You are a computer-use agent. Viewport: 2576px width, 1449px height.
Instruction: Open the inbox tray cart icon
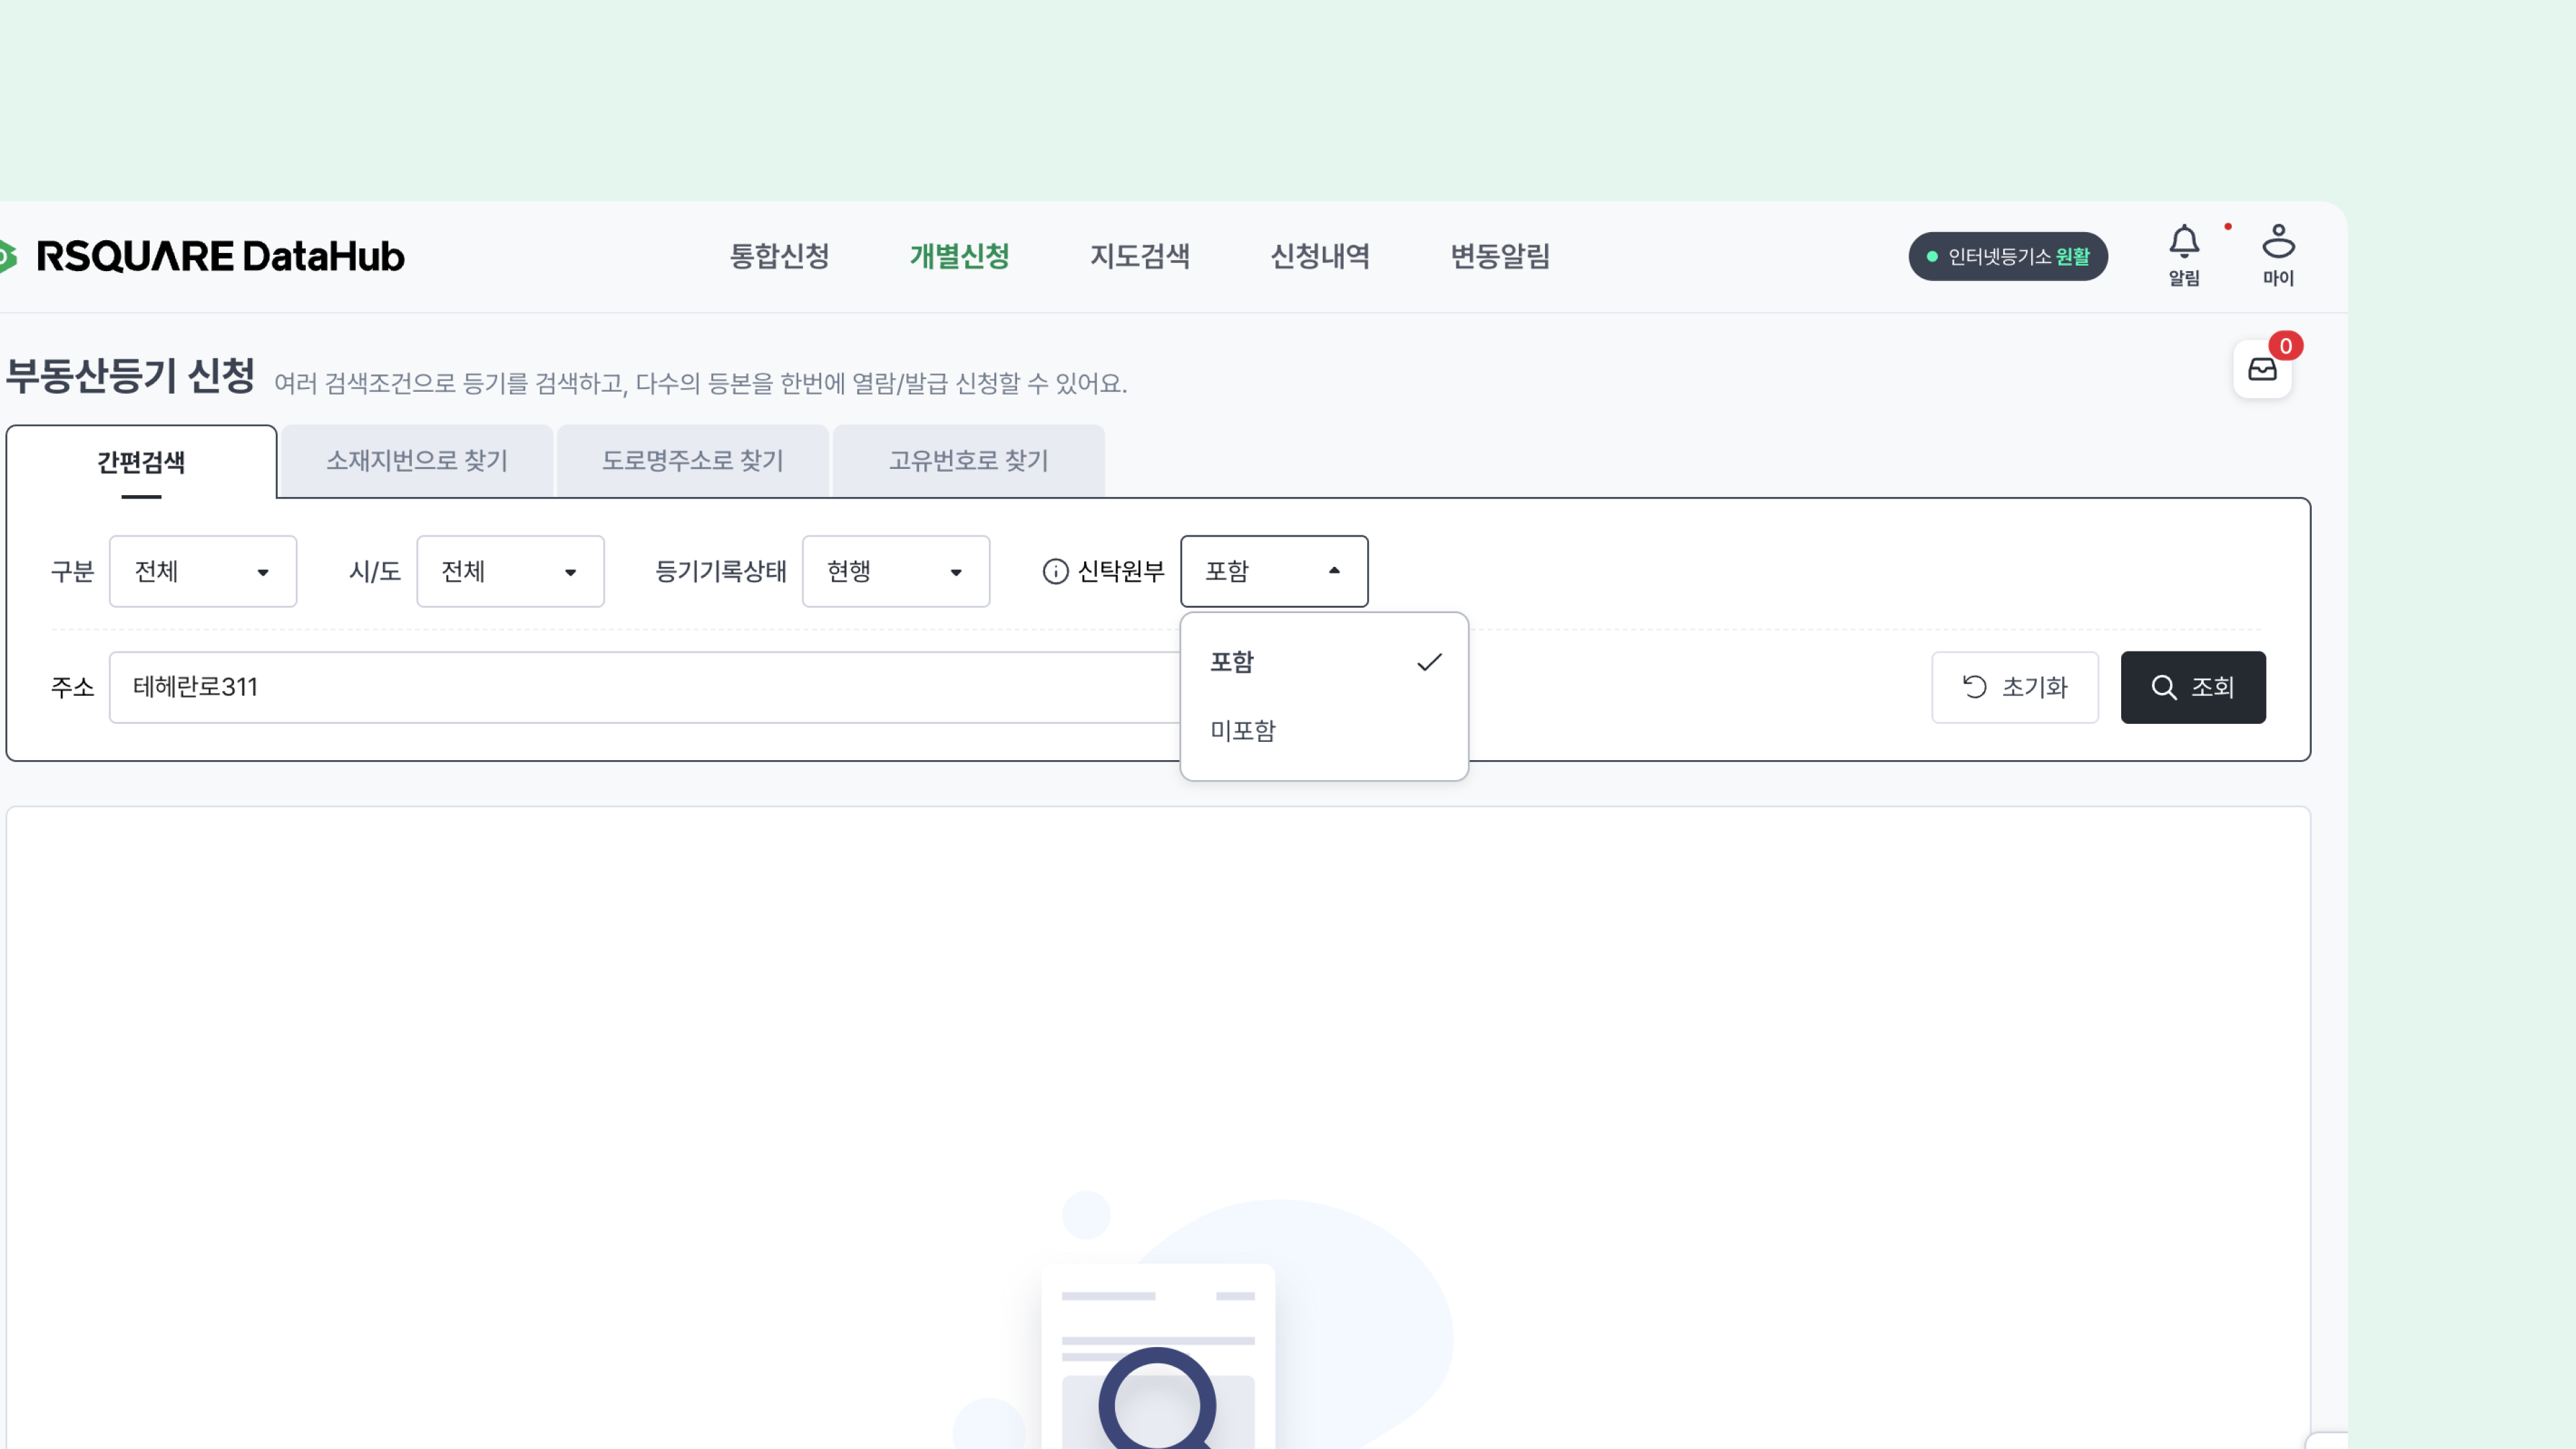pos(2262,370)
